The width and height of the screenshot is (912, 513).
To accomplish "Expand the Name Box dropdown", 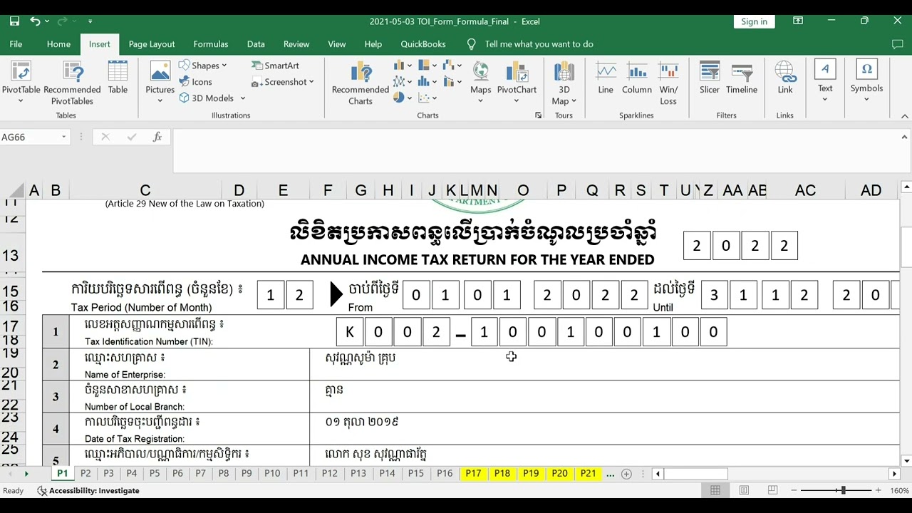I will pos(63,137).
